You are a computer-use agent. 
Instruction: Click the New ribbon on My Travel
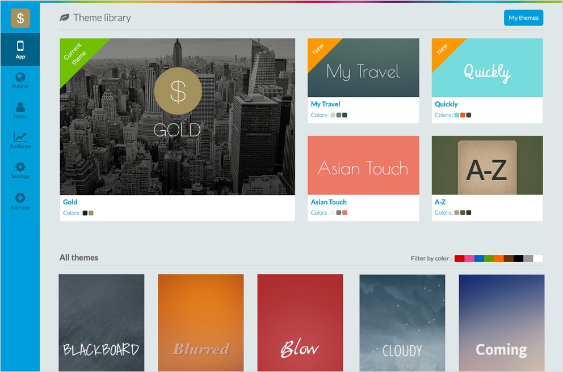[x=320, y=50]
